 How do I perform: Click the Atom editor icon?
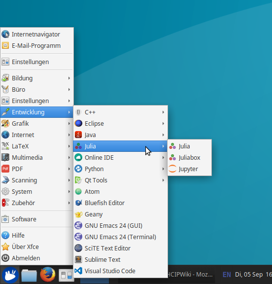78,191
